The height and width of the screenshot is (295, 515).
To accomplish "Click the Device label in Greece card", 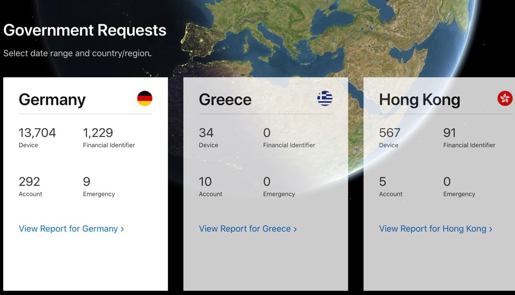I will [x=208, y=145].
